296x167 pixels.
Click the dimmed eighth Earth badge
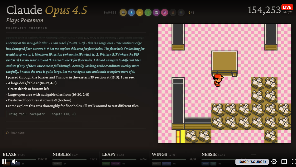(181, 13)
